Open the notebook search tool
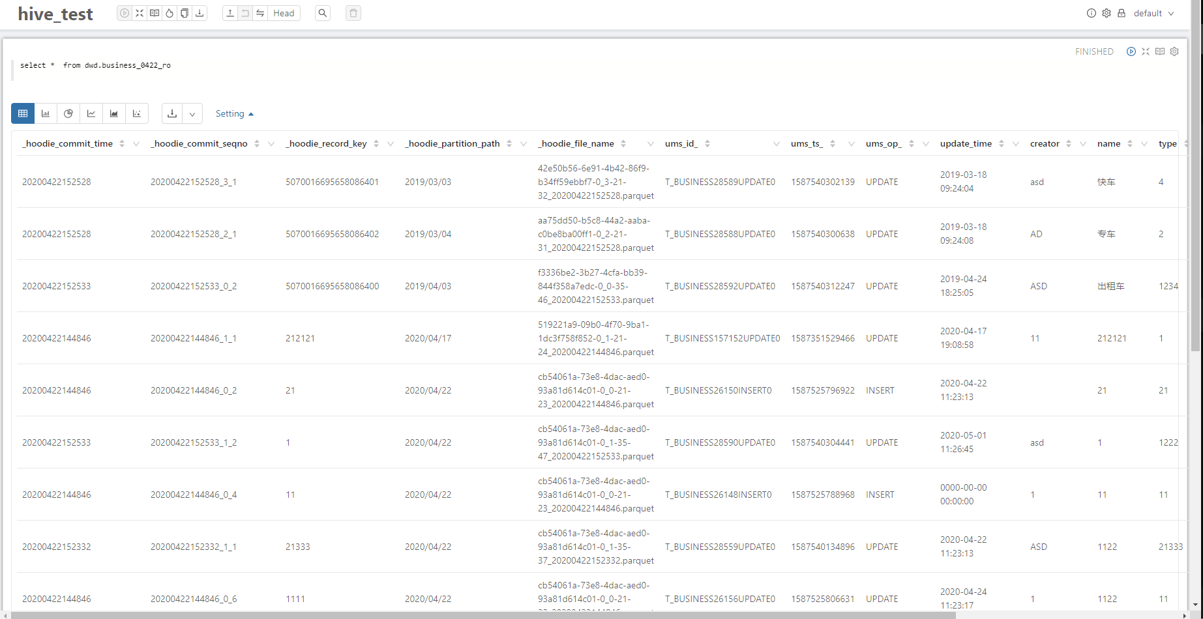This screenshot has width=1203, height=619. point(323,13)
